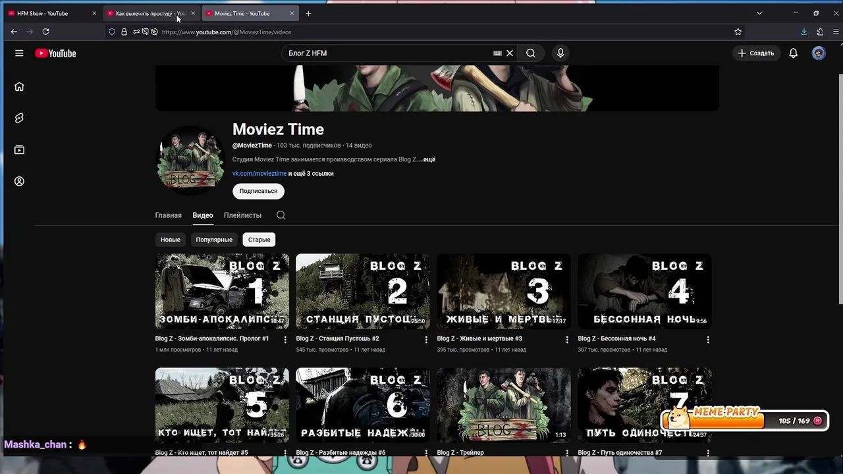Viewport: 843px width, 474px height.
Task: Click the YouTube logo
Action: click(x=55, y=53)
